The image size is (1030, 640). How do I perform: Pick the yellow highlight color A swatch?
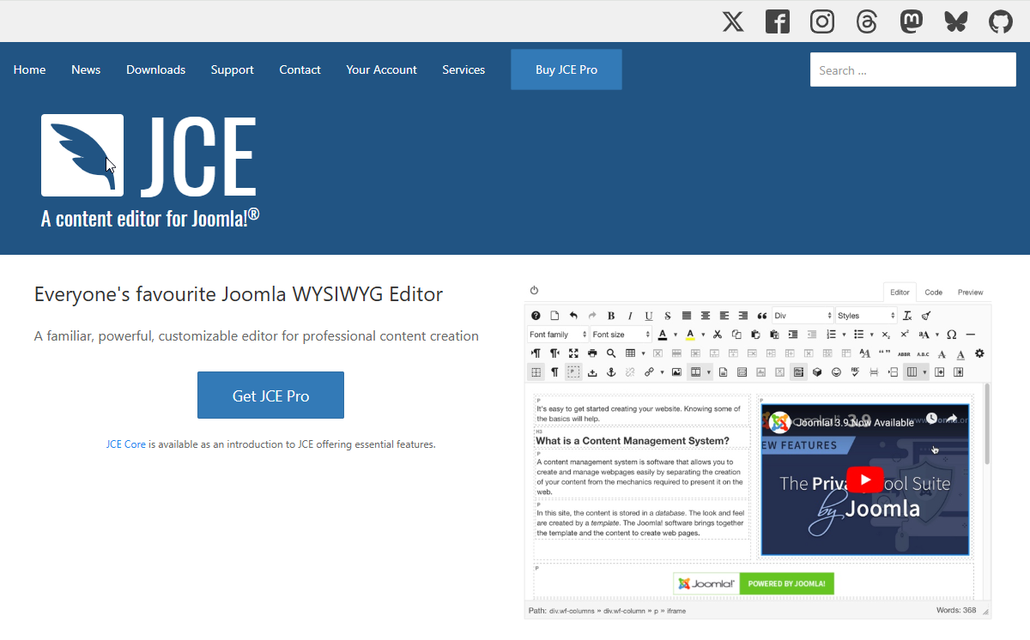point(690,335)
